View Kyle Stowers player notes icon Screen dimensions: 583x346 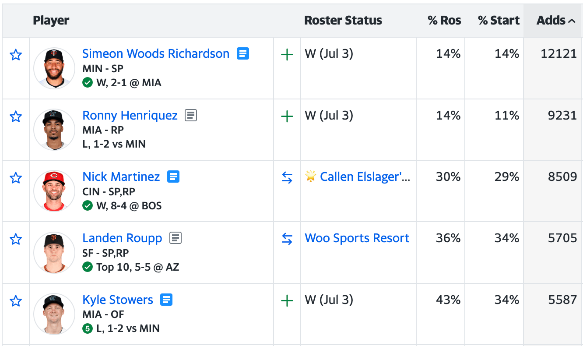166,300
